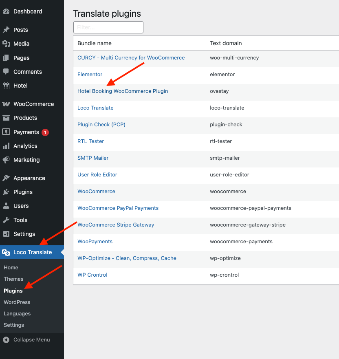Click the Dashboard gauge icon
Image resolution: width=339 pixels, height=359 pixels.
coord(6,11)
